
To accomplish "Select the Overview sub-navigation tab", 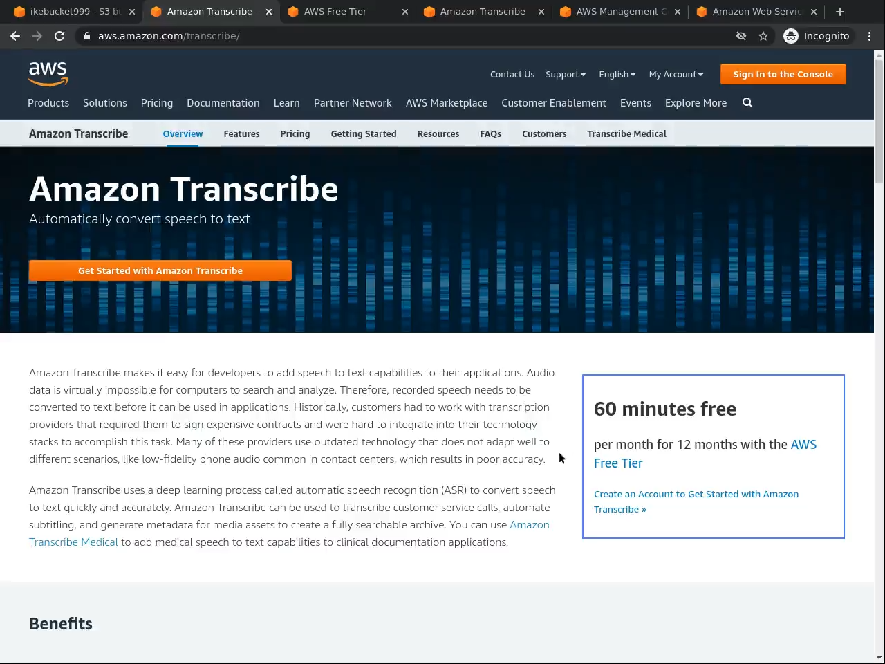I will pyautogui.click(x=183, y=133).
